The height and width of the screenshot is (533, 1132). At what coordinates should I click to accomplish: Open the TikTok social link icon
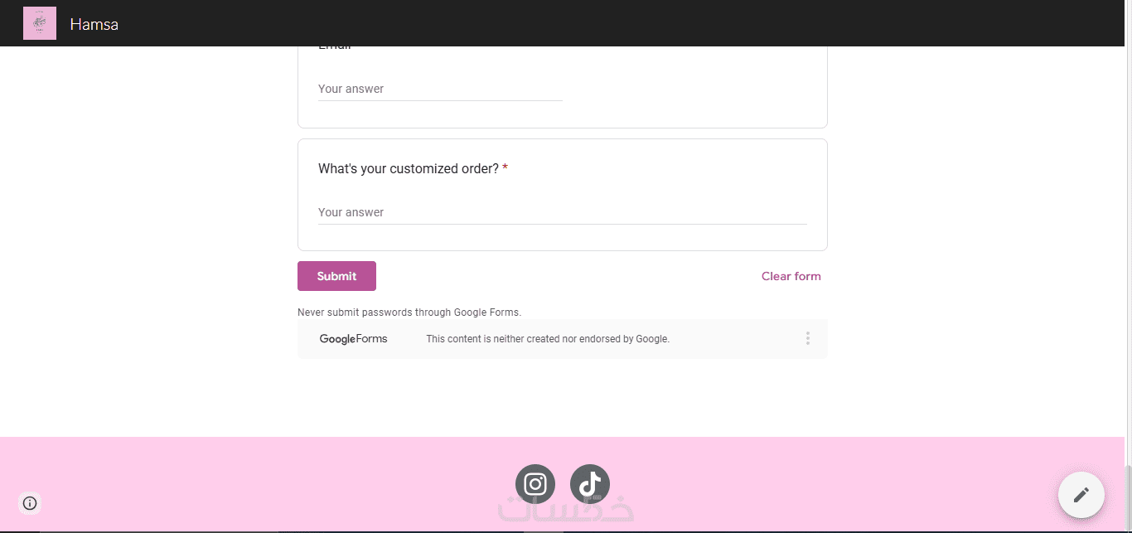590,484
